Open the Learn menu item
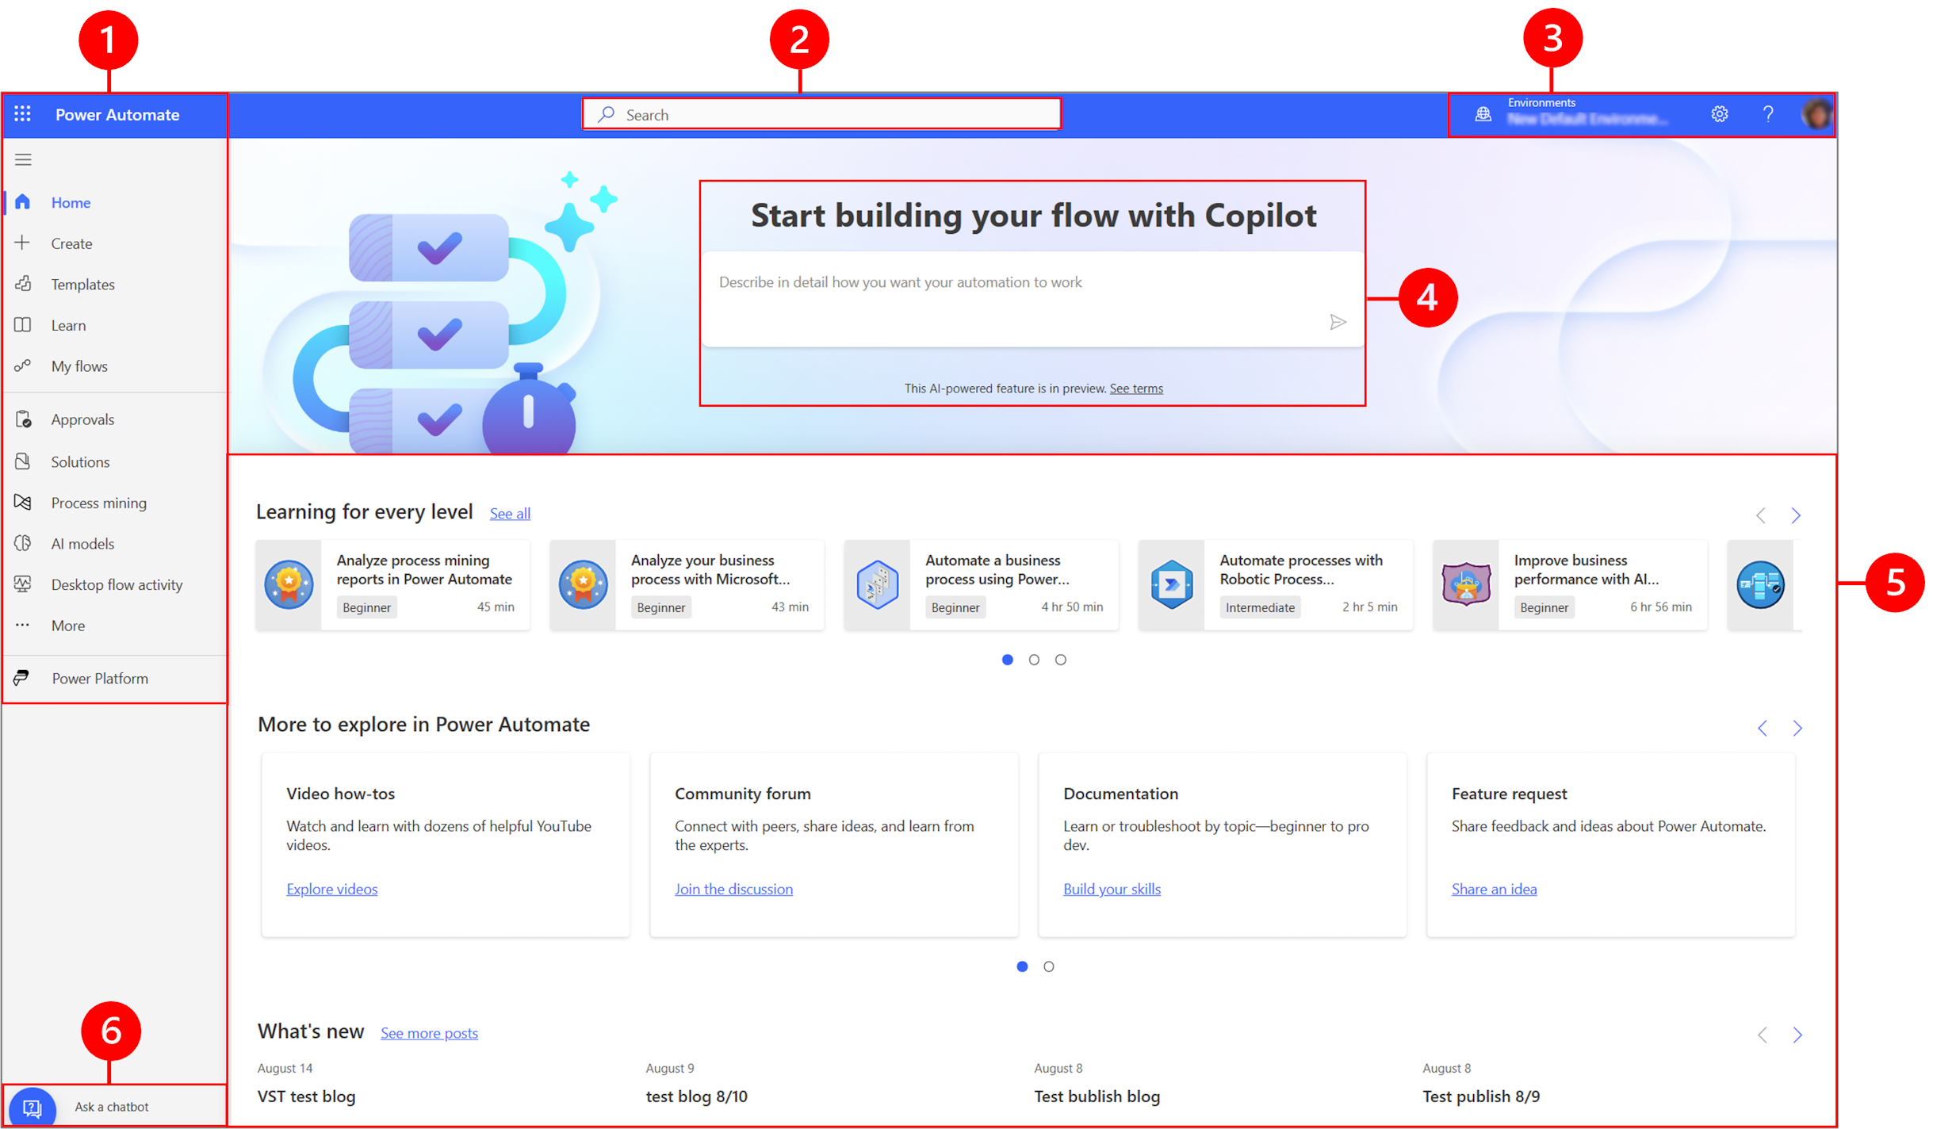This screenshot has width=1933, height=1129. (x=68, y=324)
